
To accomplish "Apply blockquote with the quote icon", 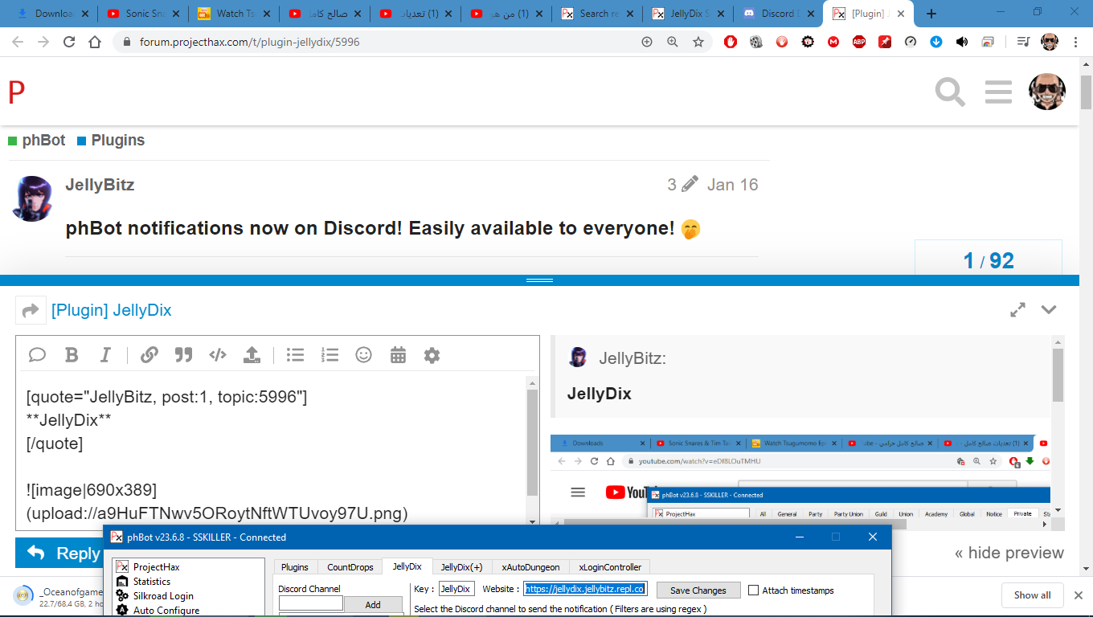I will [183, 355].
